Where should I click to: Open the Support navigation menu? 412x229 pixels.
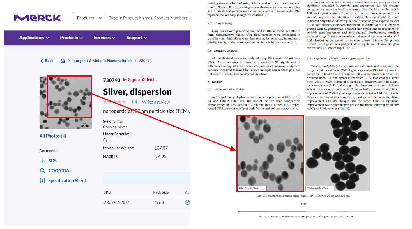pyautogui.click(x=137, y=38)
